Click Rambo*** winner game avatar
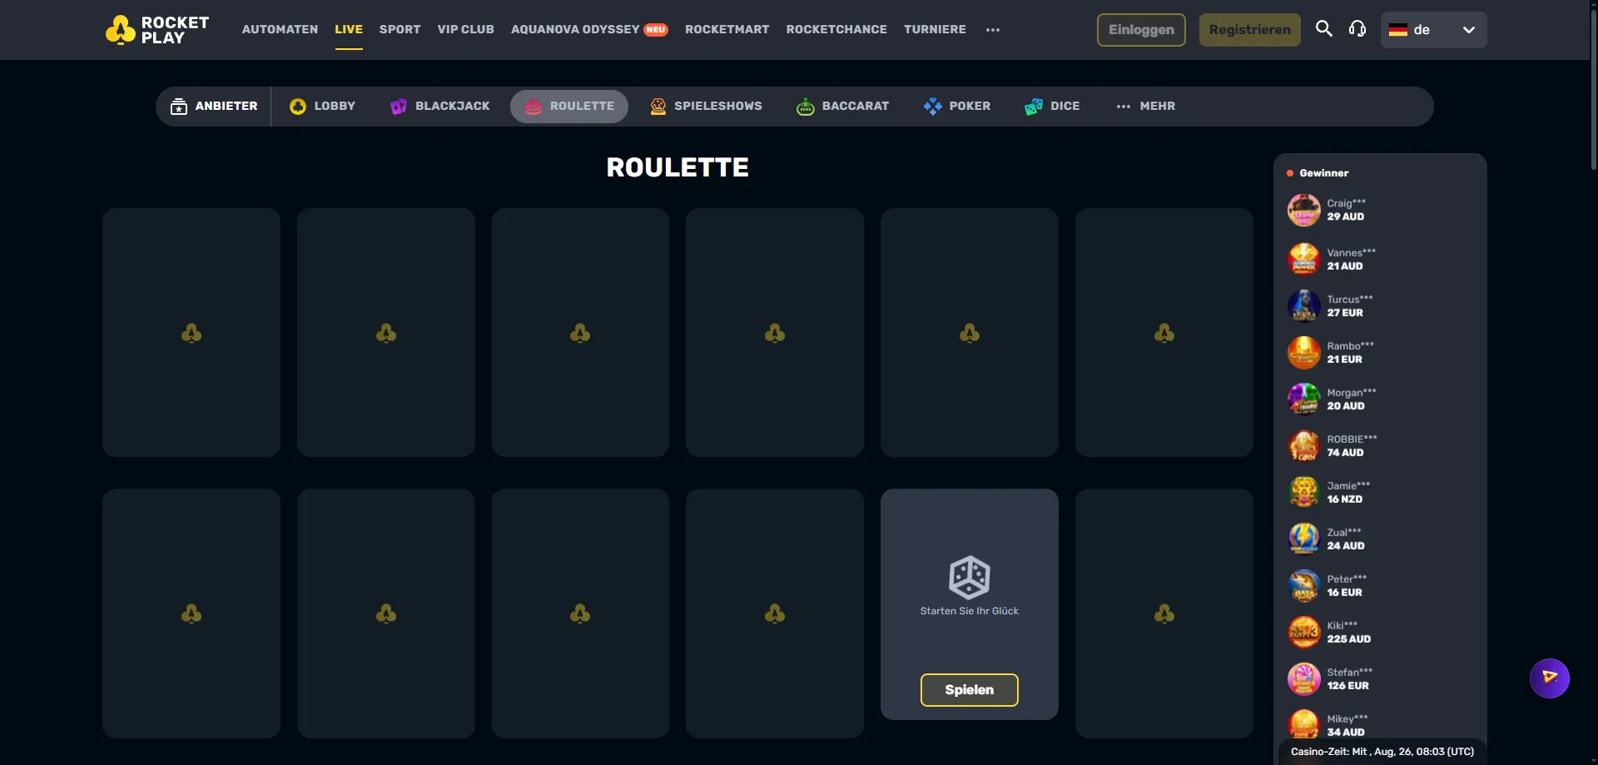Screen dimensions: 1598x765 coord(1303,352)
